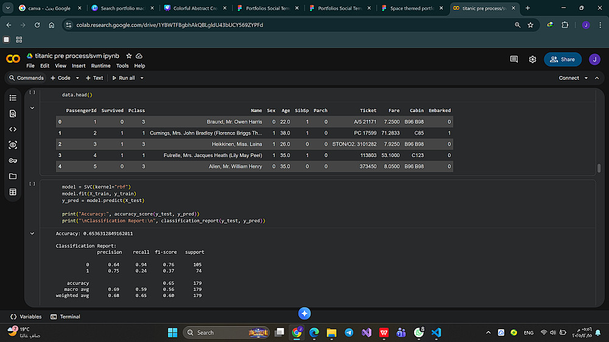Screen dimensions: 609x342
Task: Open the Terminal panel
Action: tap(65, 317)
